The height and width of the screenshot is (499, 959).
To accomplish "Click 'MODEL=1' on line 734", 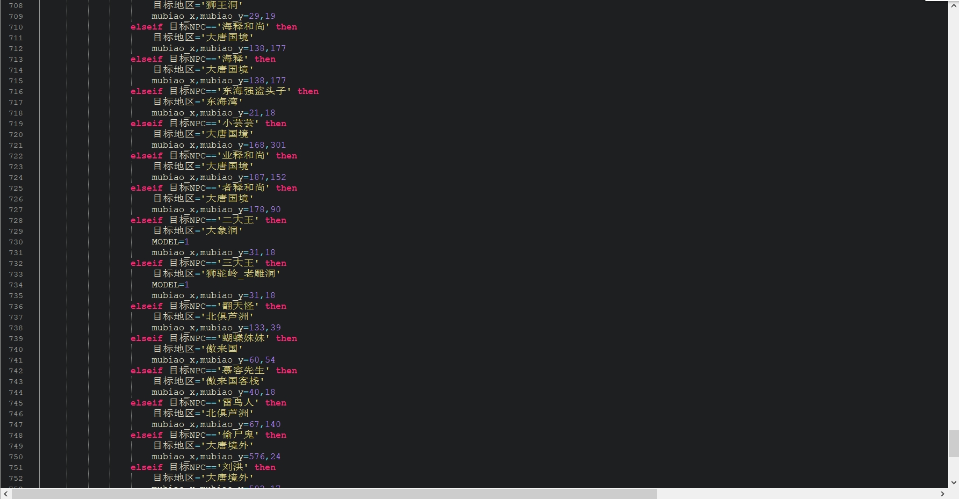I will pos(170,285).
